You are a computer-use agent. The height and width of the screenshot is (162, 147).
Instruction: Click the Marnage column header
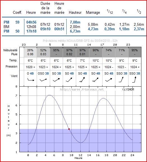93,13
